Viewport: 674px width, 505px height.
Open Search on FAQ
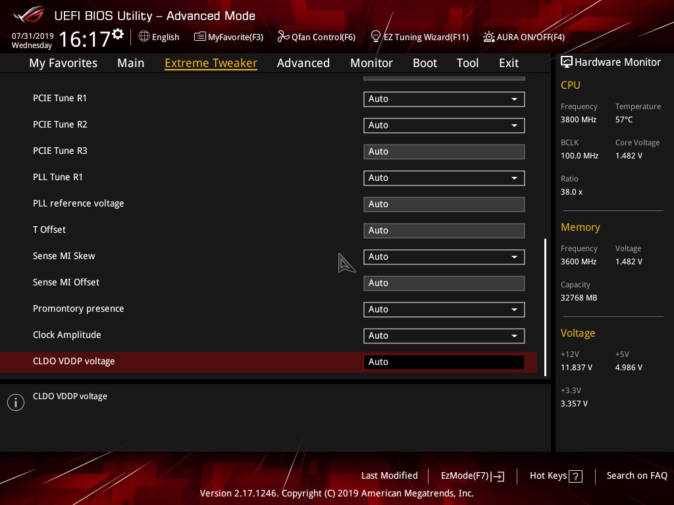tap(637, 476)
